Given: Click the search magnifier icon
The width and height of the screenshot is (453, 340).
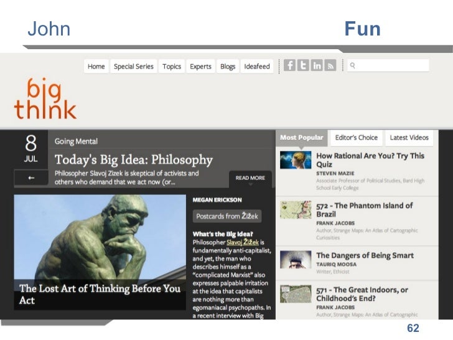Looking at the screenshot, I should pos(352,65).
